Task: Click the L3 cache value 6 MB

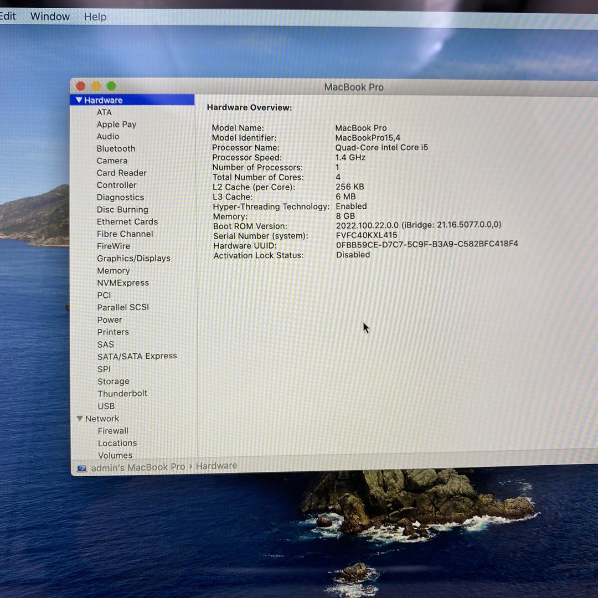Action: 346,197
